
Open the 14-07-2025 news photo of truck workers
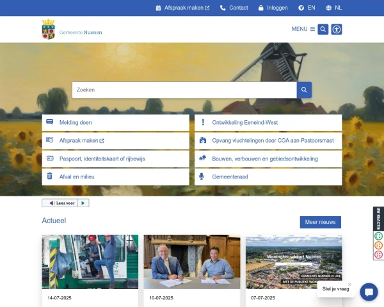[90, 262]
